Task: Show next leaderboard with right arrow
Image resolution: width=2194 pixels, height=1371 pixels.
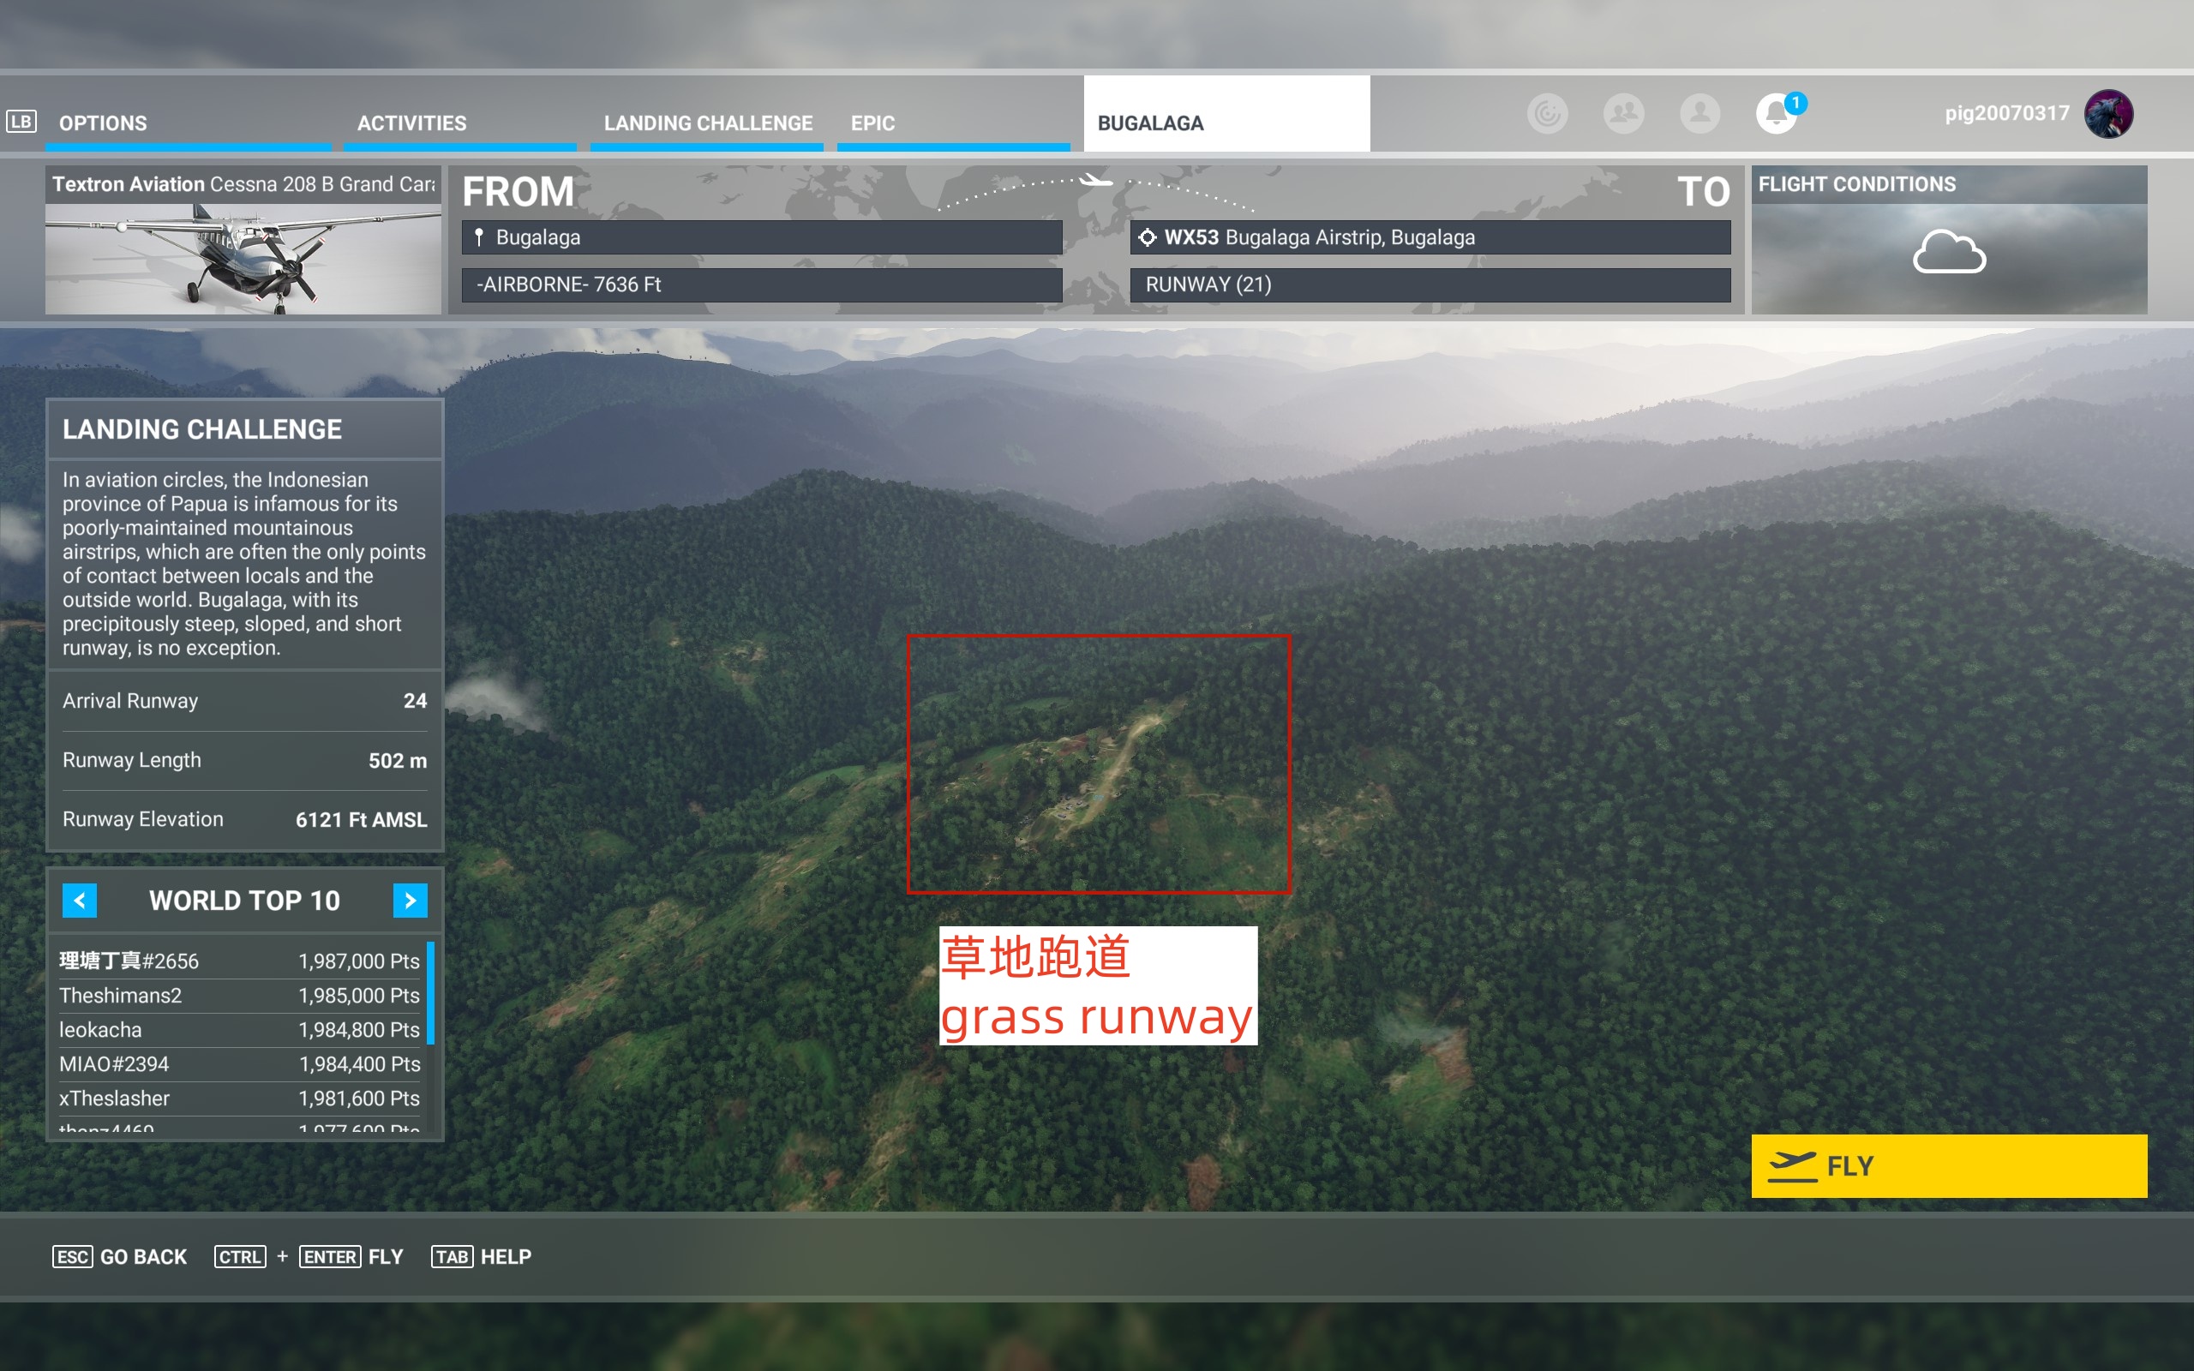Action: (x=410, y=901)
